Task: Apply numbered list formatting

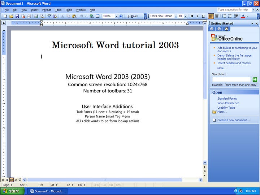Action: pyautogui.click(x=224, y=16)
